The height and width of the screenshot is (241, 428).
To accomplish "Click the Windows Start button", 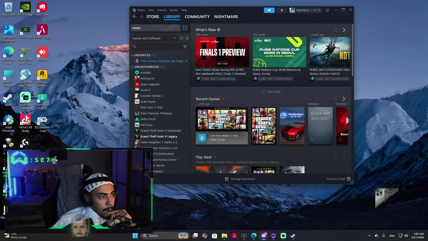I will (135, 236).
